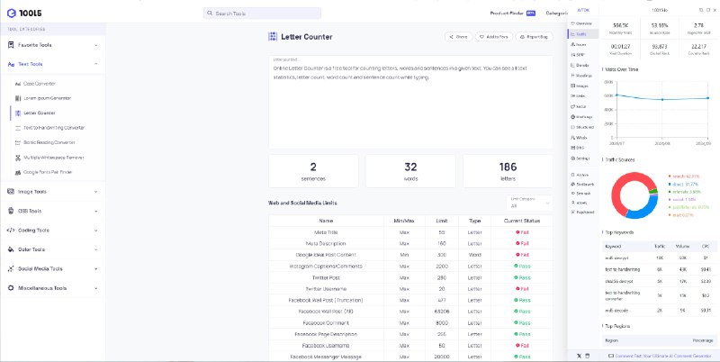This screenshot has width=720, height=362.
Task: Switch to the Overview tab in extension panel
Action: pyautogui.click(x=583, y=23)
